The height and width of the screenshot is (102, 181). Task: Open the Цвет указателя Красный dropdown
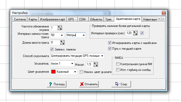point(75,72)
